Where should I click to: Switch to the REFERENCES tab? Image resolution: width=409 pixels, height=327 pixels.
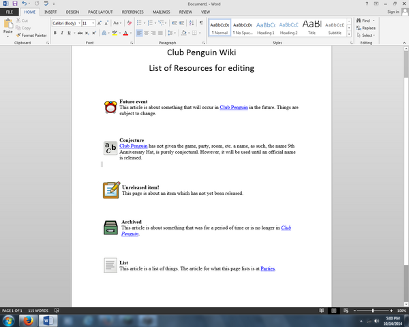click(x=132, y=12)
